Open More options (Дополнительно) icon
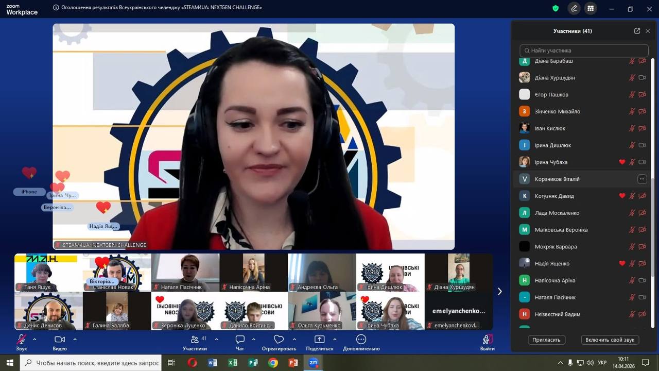659x371 pixels. pyautogui.click(x=361, y=340)
